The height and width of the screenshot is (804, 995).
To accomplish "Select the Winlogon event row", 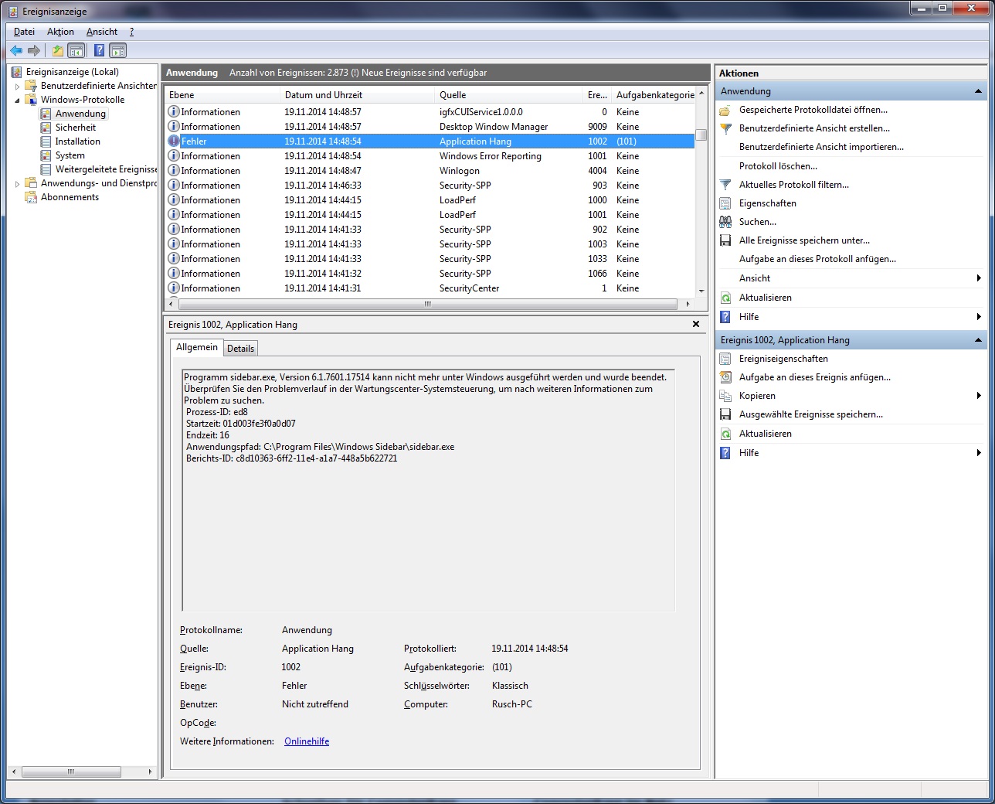I will click(430, 171).
